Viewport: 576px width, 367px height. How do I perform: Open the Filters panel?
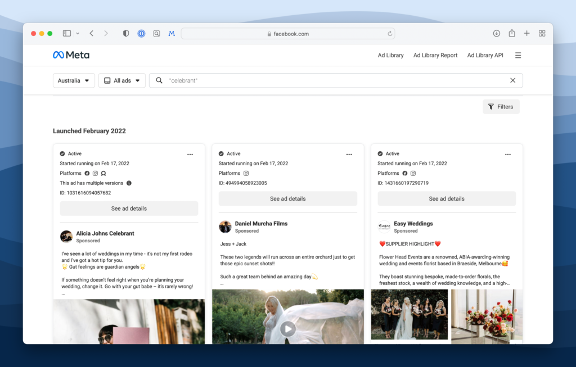(x=501, y=107)
